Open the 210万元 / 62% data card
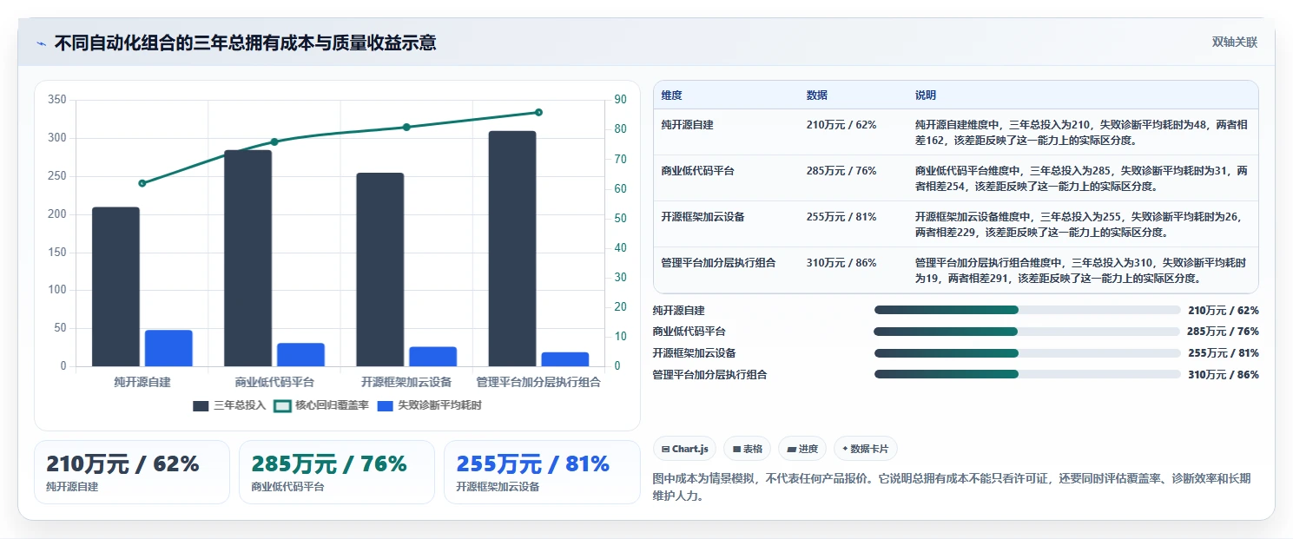Viewport: 1293px width, 539px height. point(132,472)
